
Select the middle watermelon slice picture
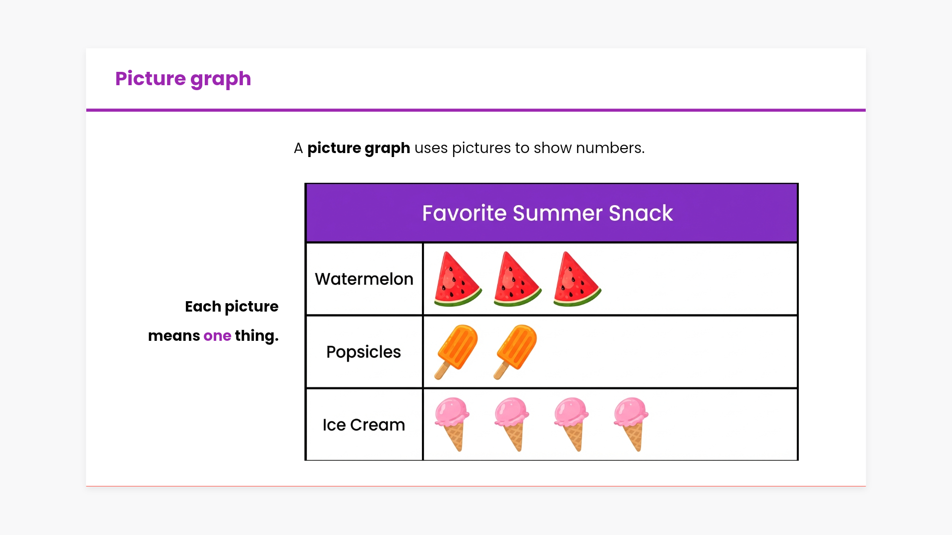[516, 280]
